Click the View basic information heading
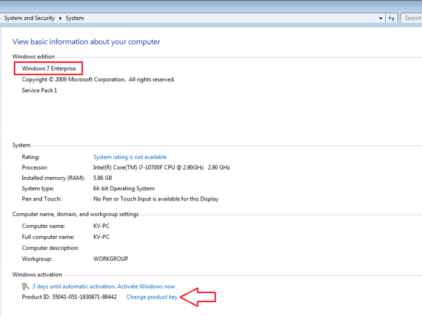This screenshot has height=316, width=422. [x=86, y=42]
